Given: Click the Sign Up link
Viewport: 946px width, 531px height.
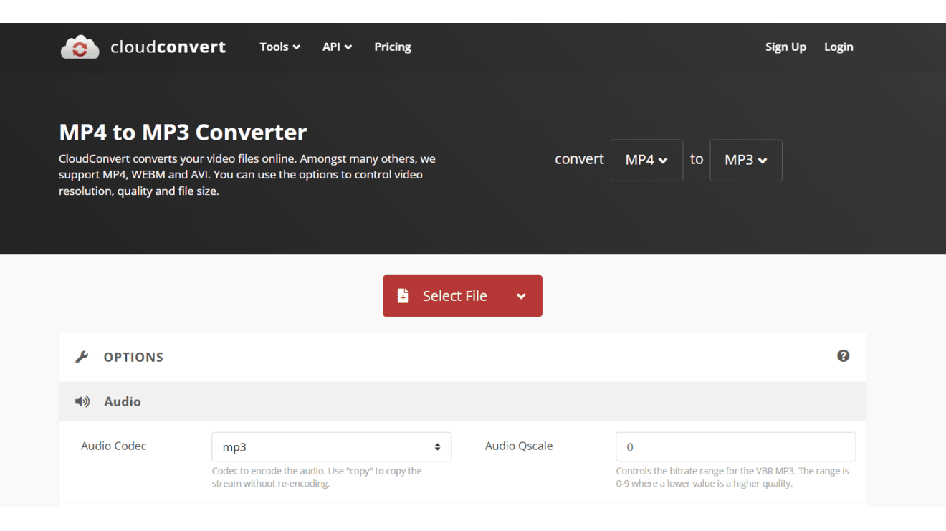Looking at the screenshot, I should pos(785,47).
